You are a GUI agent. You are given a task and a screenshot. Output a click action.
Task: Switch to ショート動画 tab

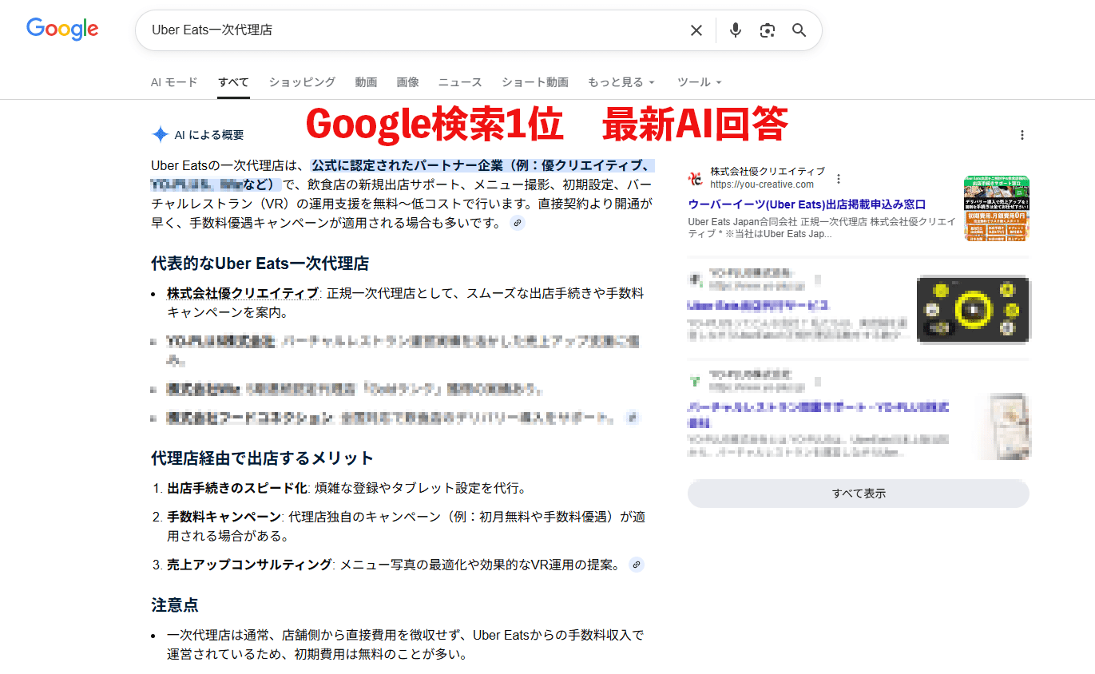click(x=534, y=82)
